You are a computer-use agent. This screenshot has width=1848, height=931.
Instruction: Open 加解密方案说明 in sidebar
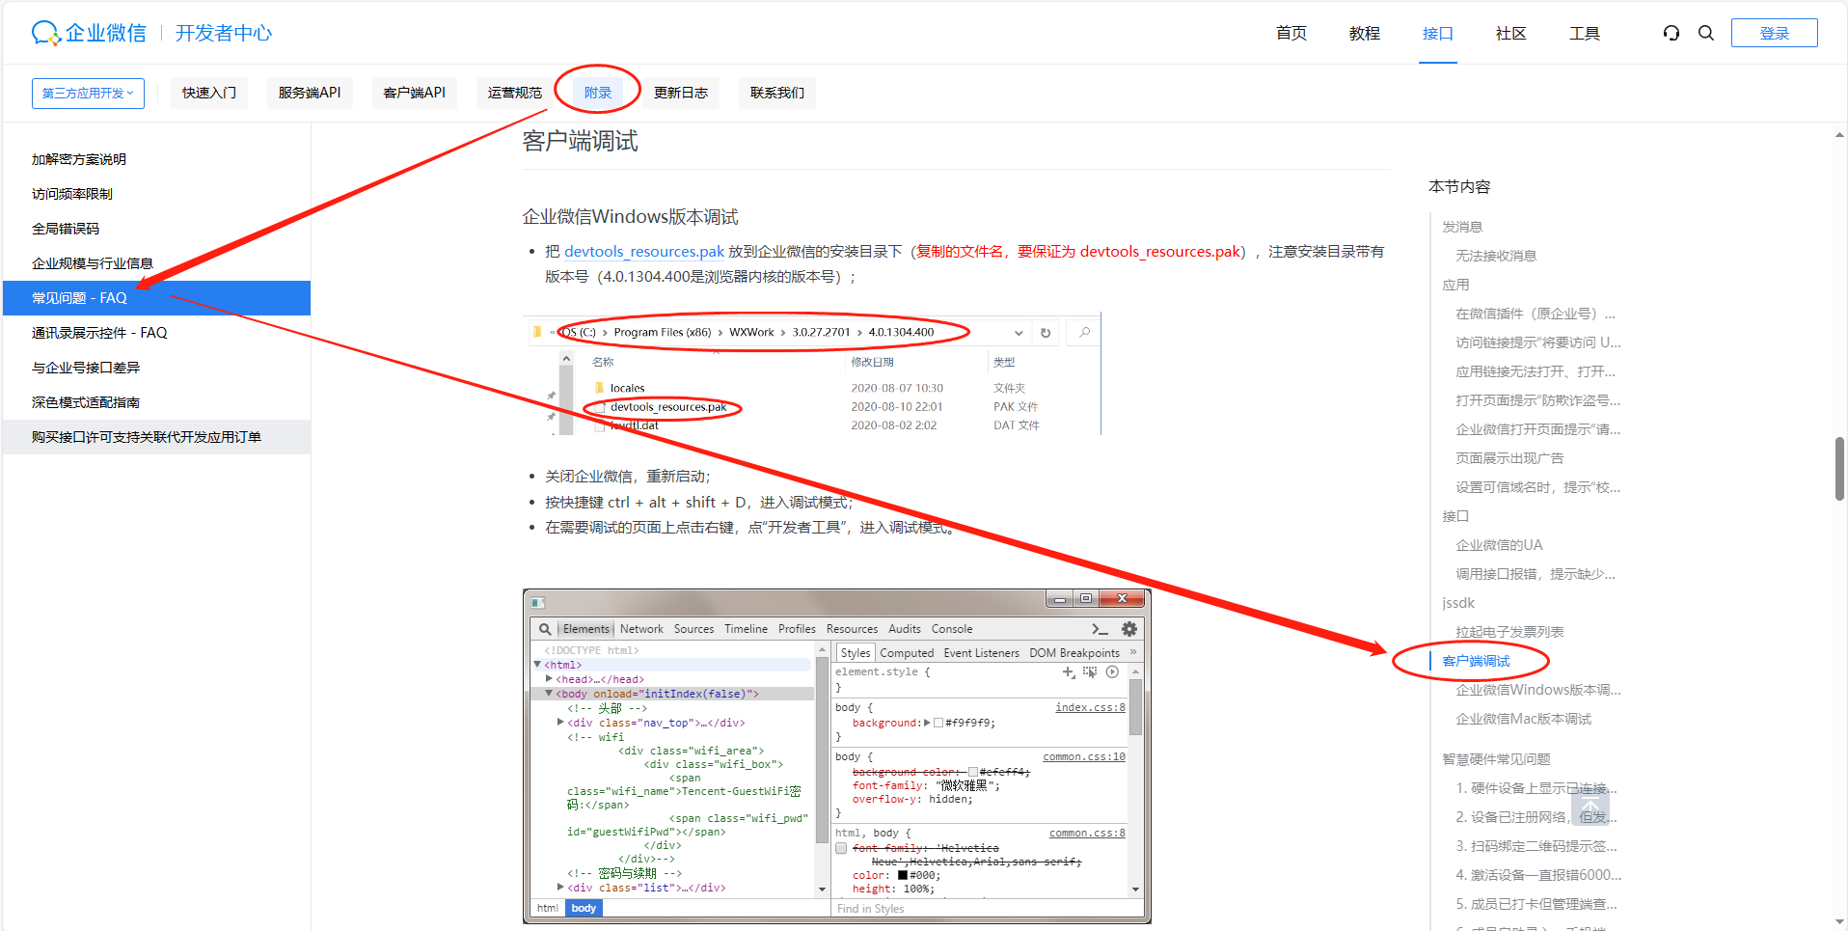157,159
